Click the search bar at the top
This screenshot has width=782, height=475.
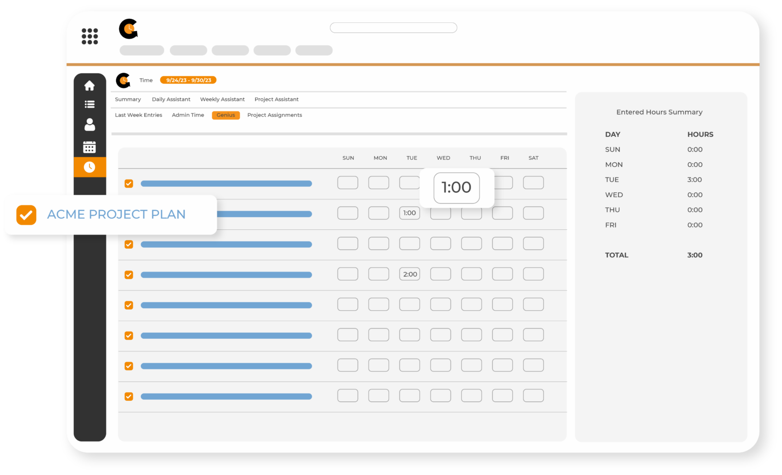393,27
